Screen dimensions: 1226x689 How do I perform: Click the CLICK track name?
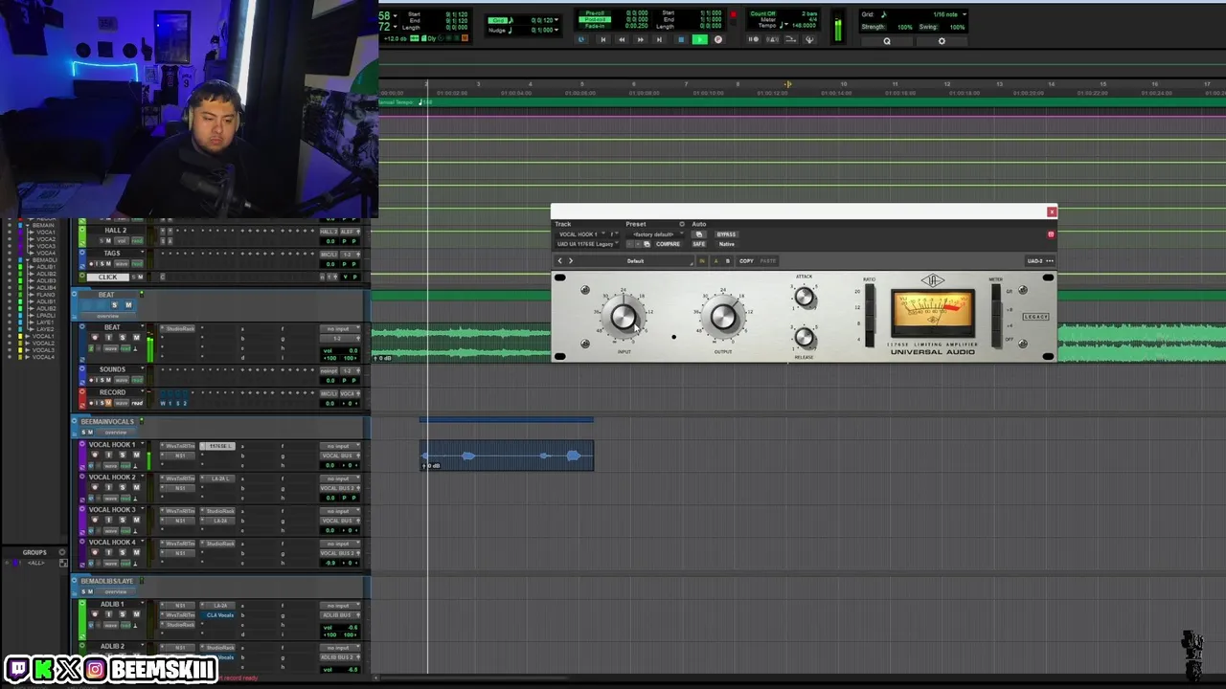point(107,277)
